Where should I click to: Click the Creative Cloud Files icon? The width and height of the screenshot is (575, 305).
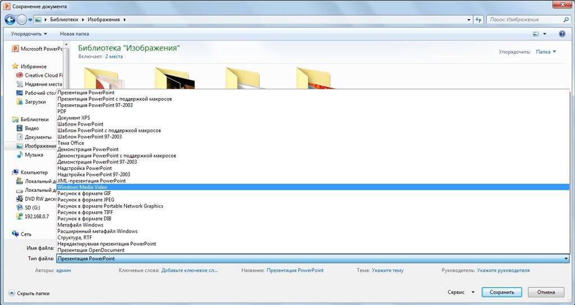20,75
